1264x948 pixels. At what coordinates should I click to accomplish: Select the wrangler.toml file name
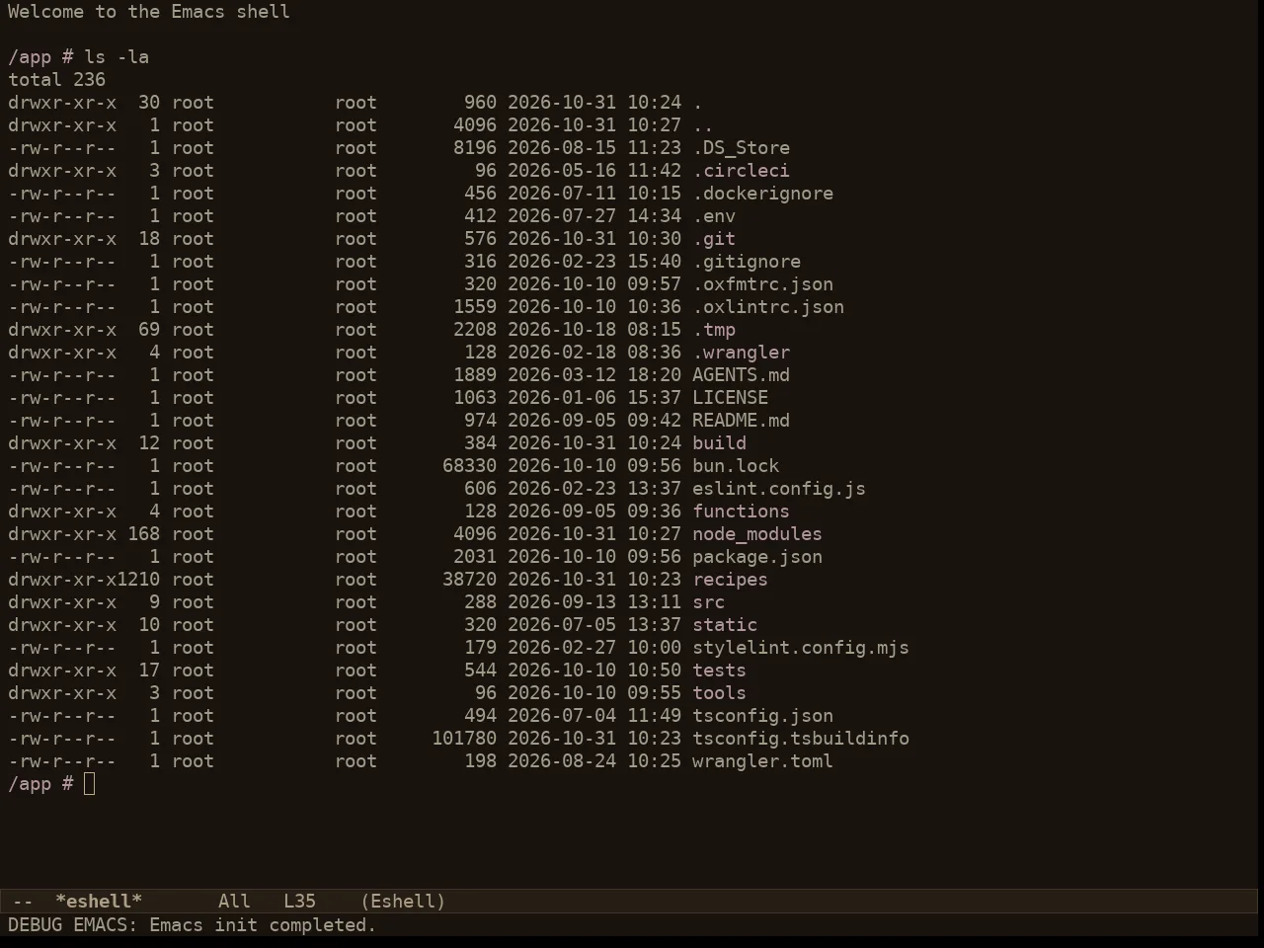pyautogui.click(x=762, y=761)
